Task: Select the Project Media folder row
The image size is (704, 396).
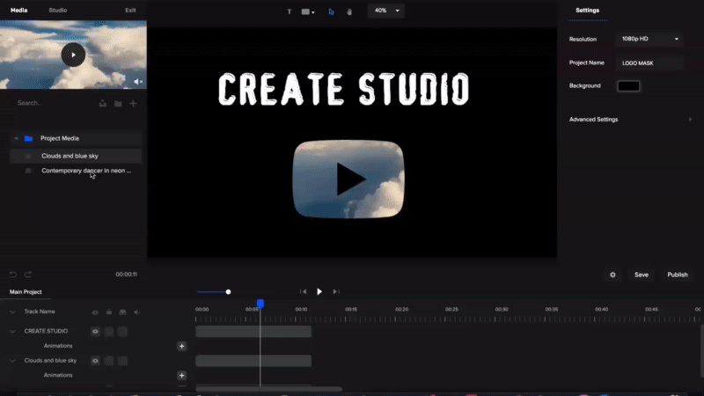Action: coord(76,138)
